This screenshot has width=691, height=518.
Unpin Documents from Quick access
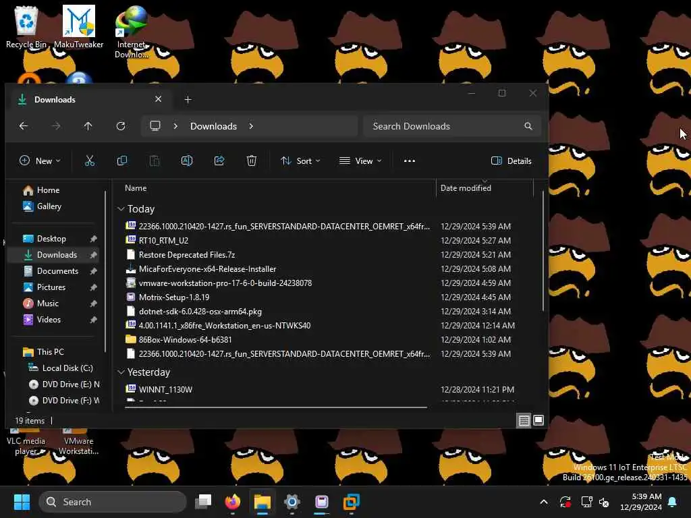click(93, 271)
